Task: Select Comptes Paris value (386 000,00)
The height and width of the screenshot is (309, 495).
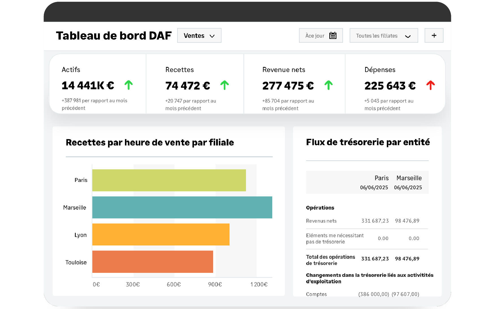Action: [374, 294]
